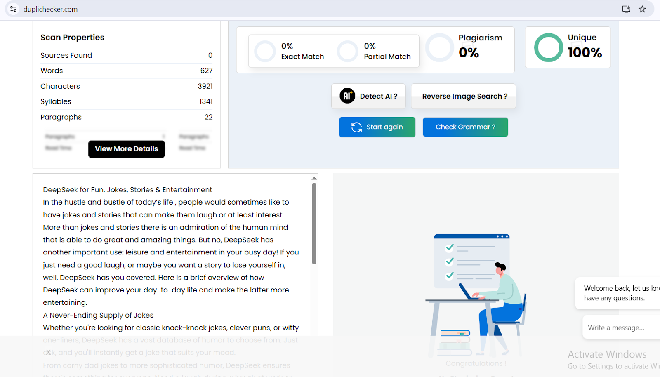Viewport: 660px width, 377px height.
Task: Open the Welcome back chat bubble
Action: point(618,293)
